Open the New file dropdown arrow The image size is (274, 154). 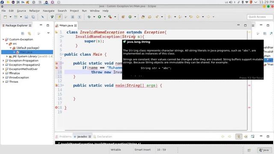(10, 17)
